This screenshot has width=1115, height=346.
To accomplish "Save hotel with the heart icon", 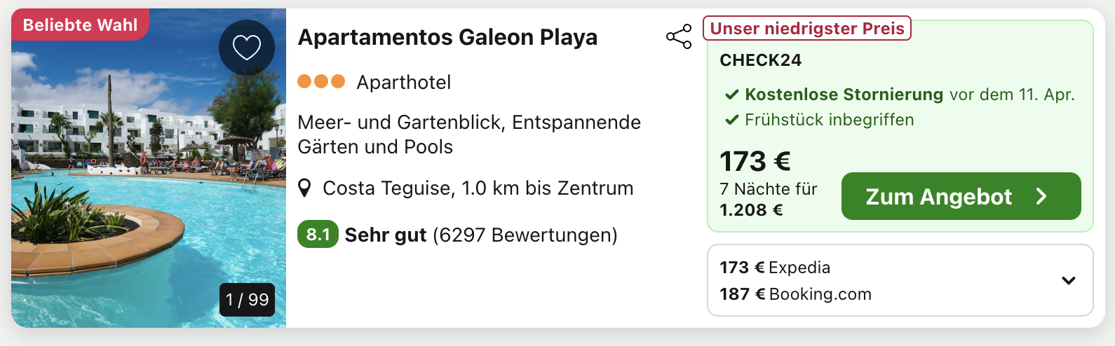I will coord(246,48).
